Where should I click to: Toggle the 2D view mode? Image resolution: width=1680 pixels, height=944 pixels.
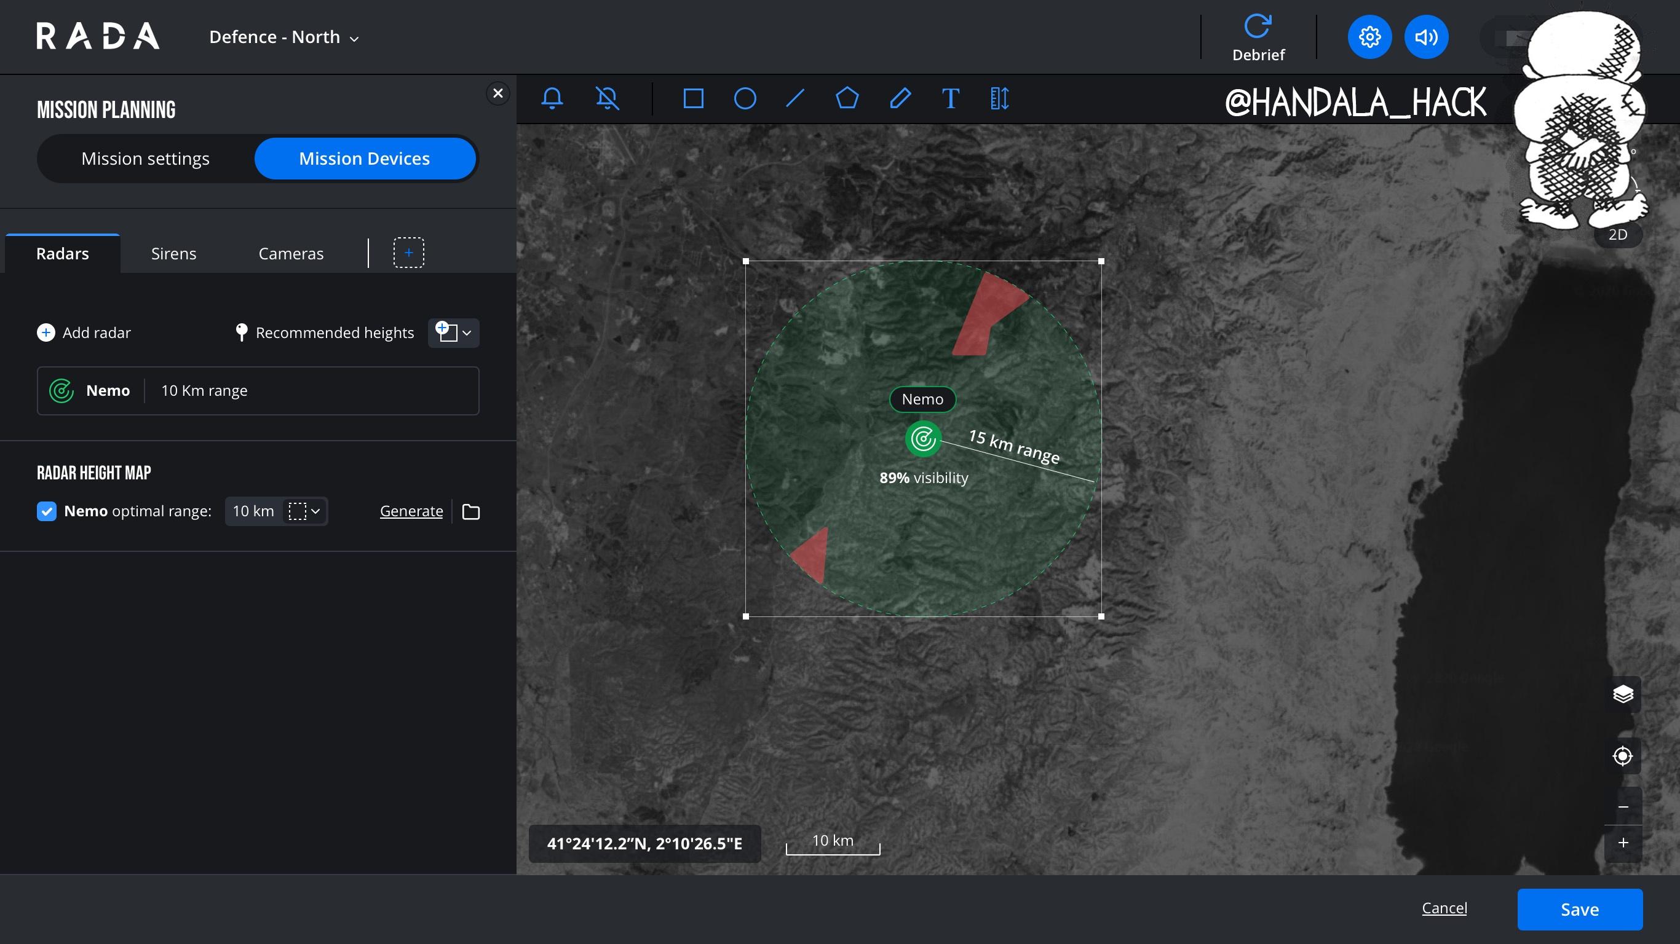pos(1617,235)
